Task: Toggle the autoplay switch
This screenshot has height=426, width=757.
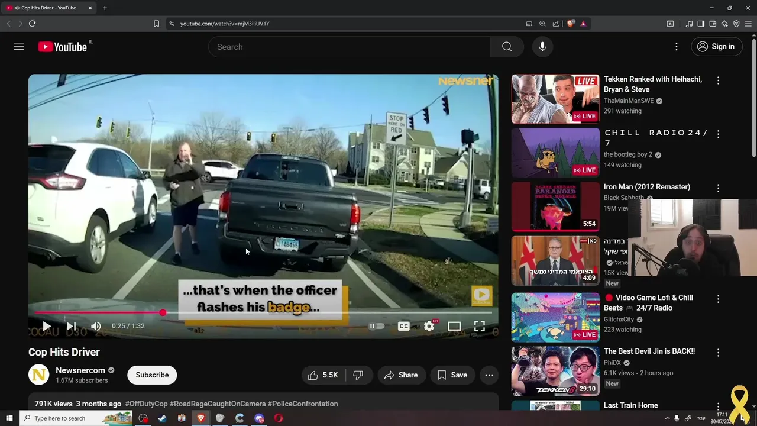Action: 376,326
